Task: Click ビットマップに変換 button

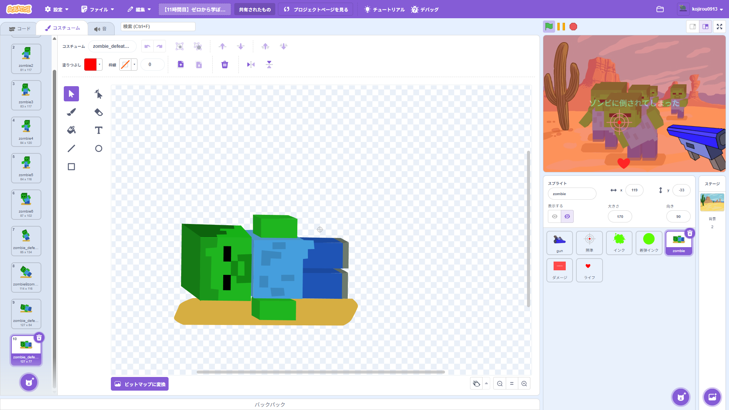Action: coord(140,384)
